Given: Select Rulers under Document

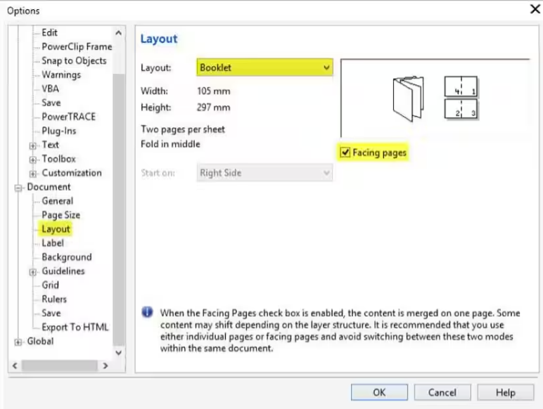Looking at the screenshot, I should [54, 299].
